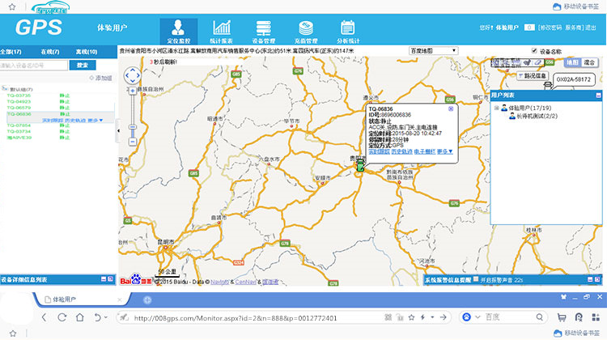Click browser back arrow button

click(x=45, y=317)
